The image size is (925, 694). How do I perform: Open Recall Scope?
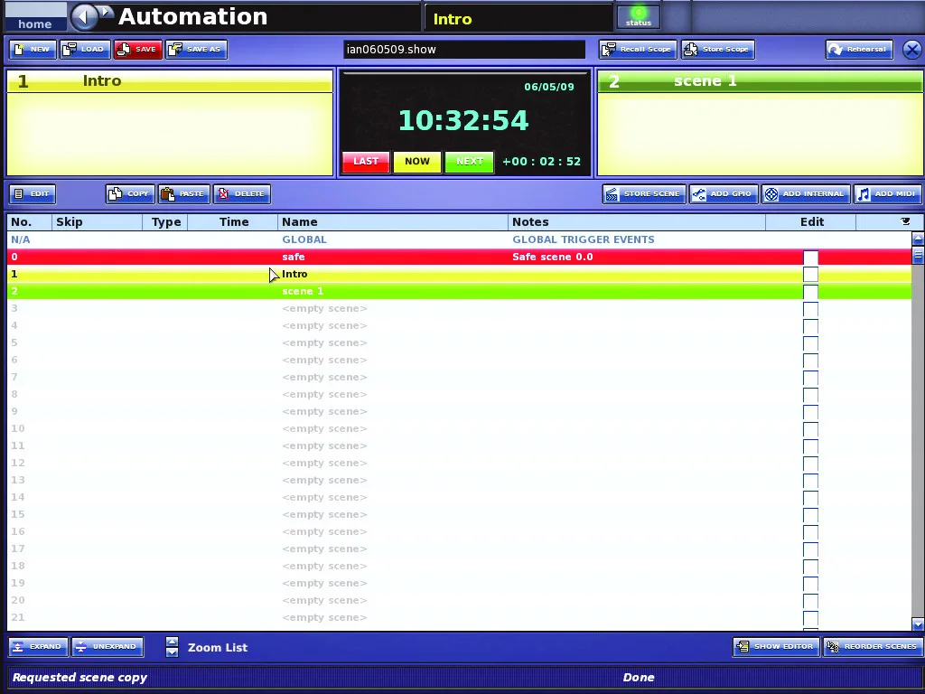pyautogui.click(x=638, y=50)
